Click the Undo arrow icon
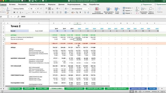 click(x=36, y=1)
